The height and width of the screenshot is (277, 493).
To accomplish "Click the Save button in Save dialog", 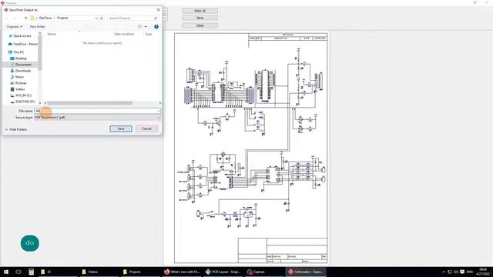I will pos(121,128).
